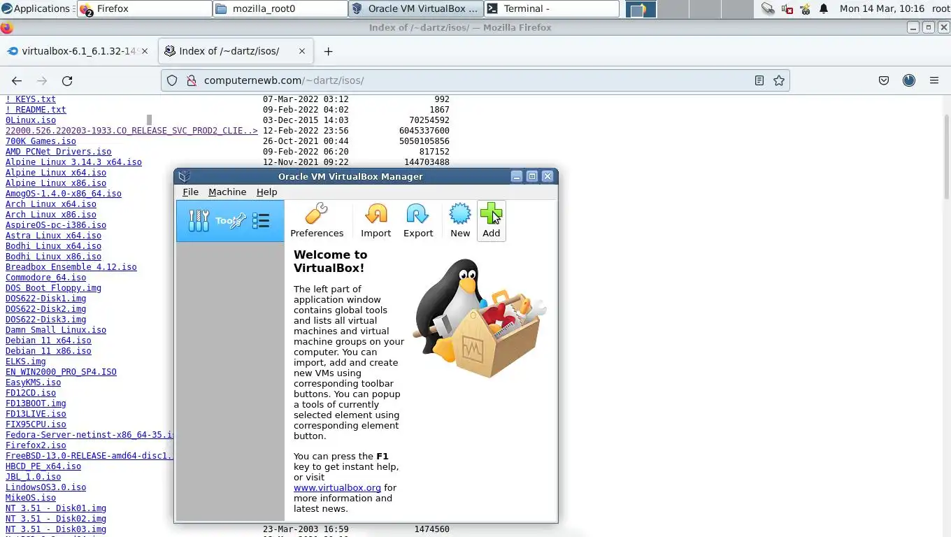951x537 pixels.
Task: Switch to Firefox in the taskbar
Action: pos(144,8)
